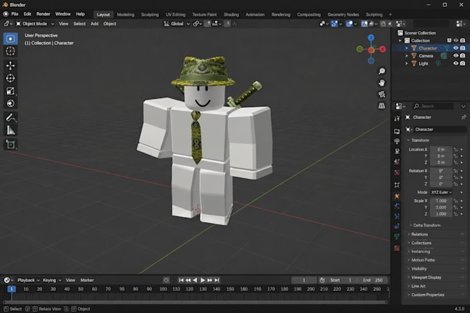Disable Light in renders camera icon
Viewport: 470px width, 313px height.
pos(463,63)
